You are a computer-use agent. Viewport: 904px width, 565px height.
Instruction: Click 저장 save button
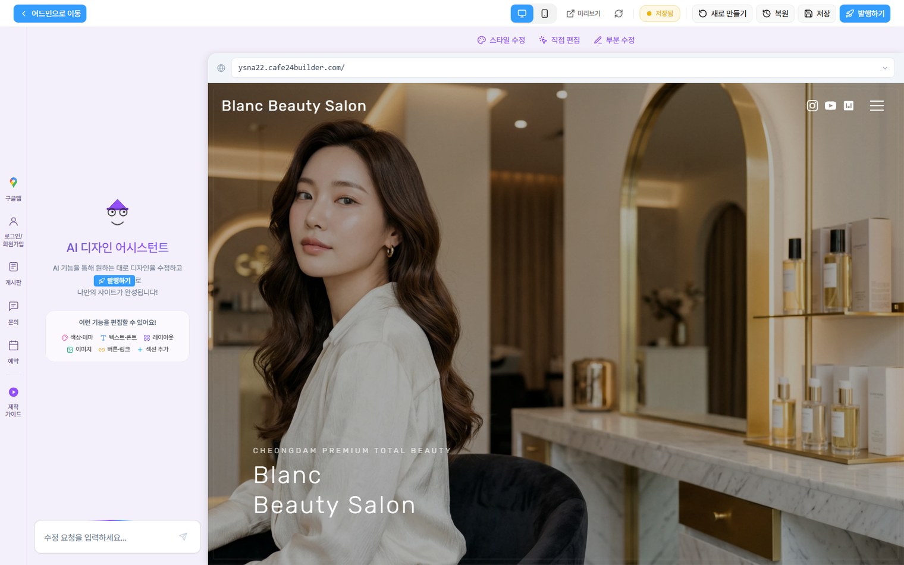[817, 14]
